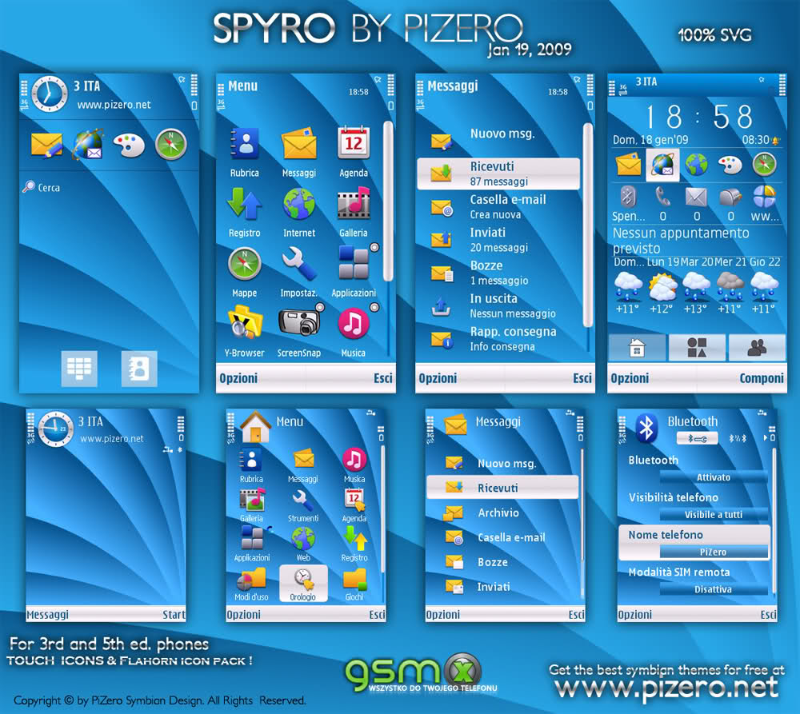Edit the Nome telefono 'PiZero' field
This screenshot has height=714, width=800.
pos(713,552)
